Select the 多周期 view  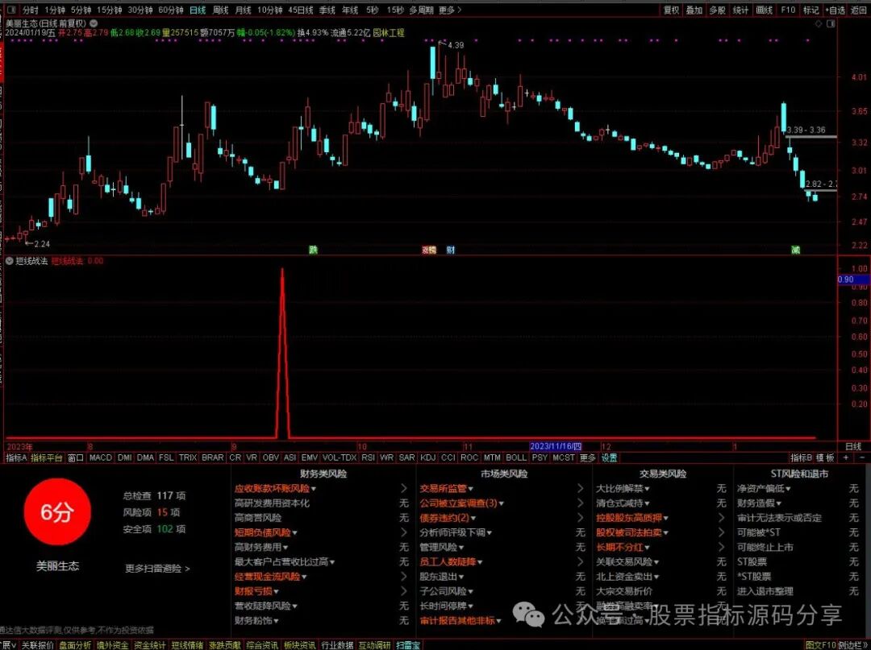tap(421, 10)
